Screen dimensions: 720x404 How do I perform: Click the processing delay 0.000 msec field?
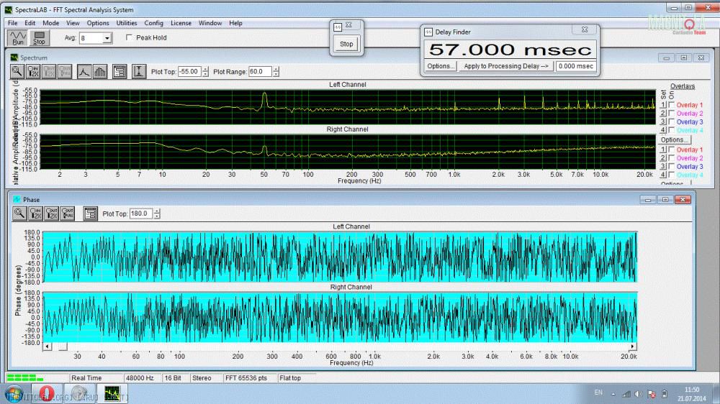576,66
